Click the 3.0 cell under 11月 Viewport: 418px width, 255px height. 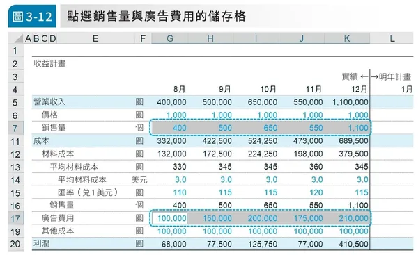pyautogui.click(x=317, y=180)
